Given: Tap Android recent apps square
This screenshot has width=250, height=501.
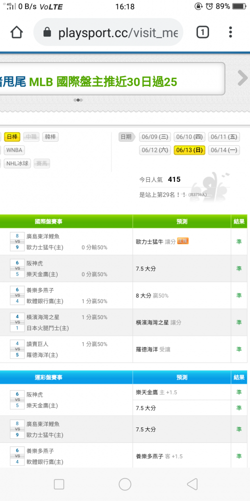Looking at the screenshot, I should (x=59, y=484).
